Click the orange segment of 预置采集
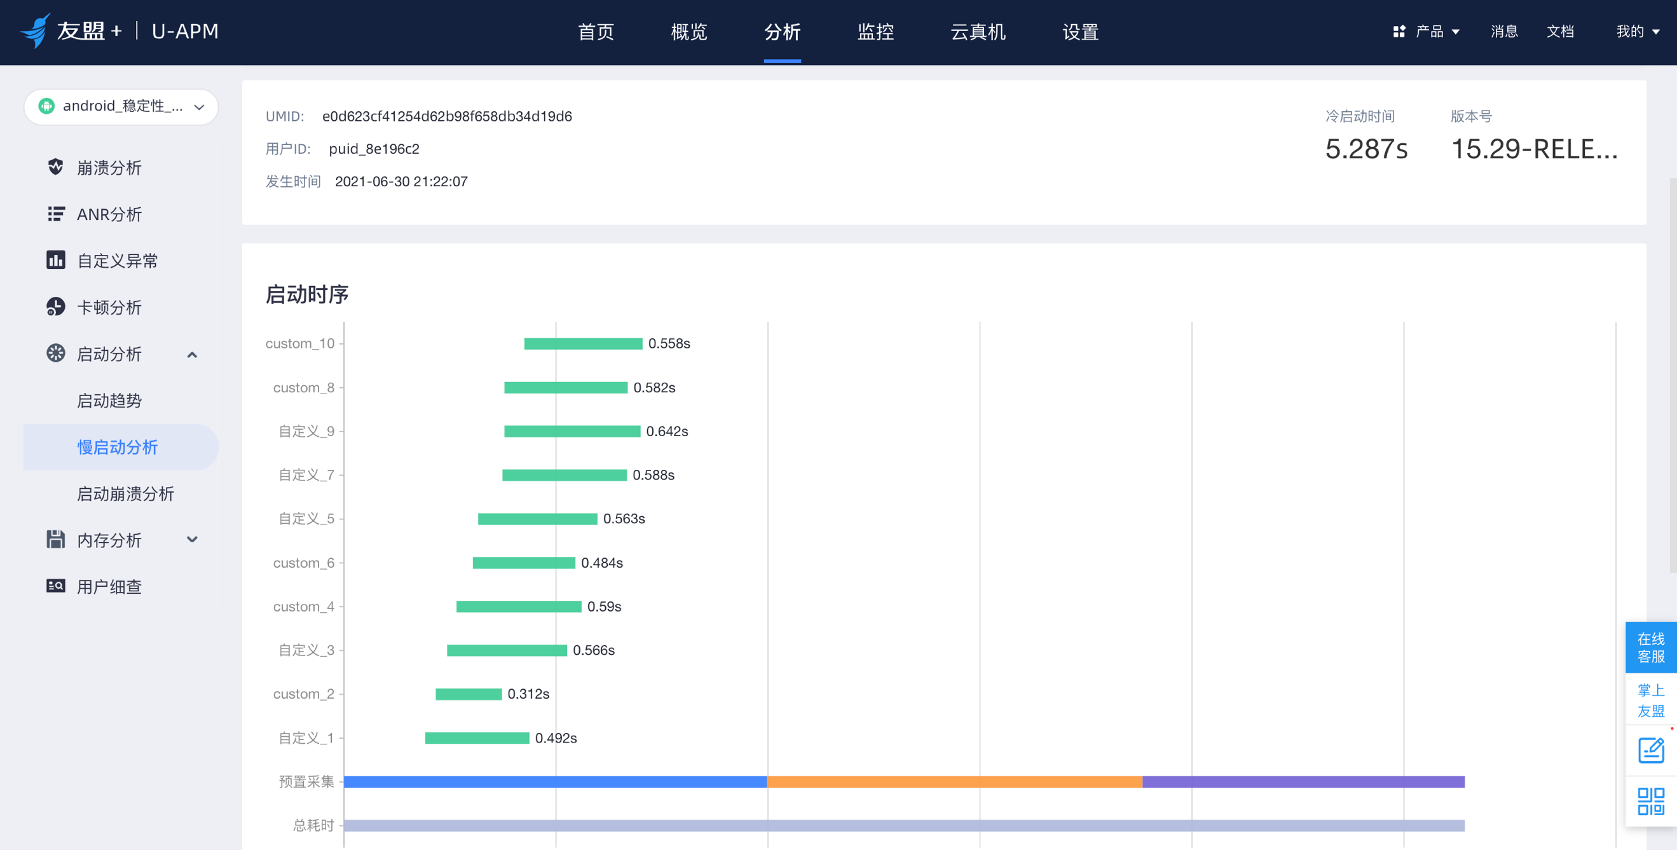 coord(954,782)
